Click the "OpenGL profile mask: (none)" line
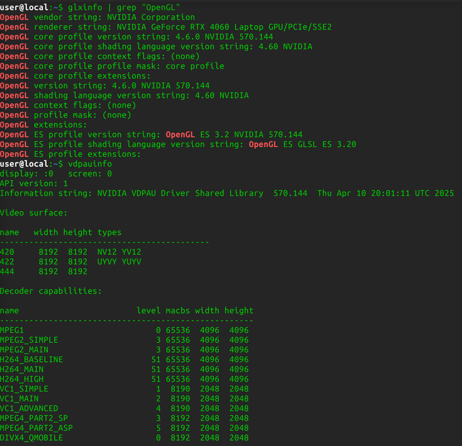 65,115
